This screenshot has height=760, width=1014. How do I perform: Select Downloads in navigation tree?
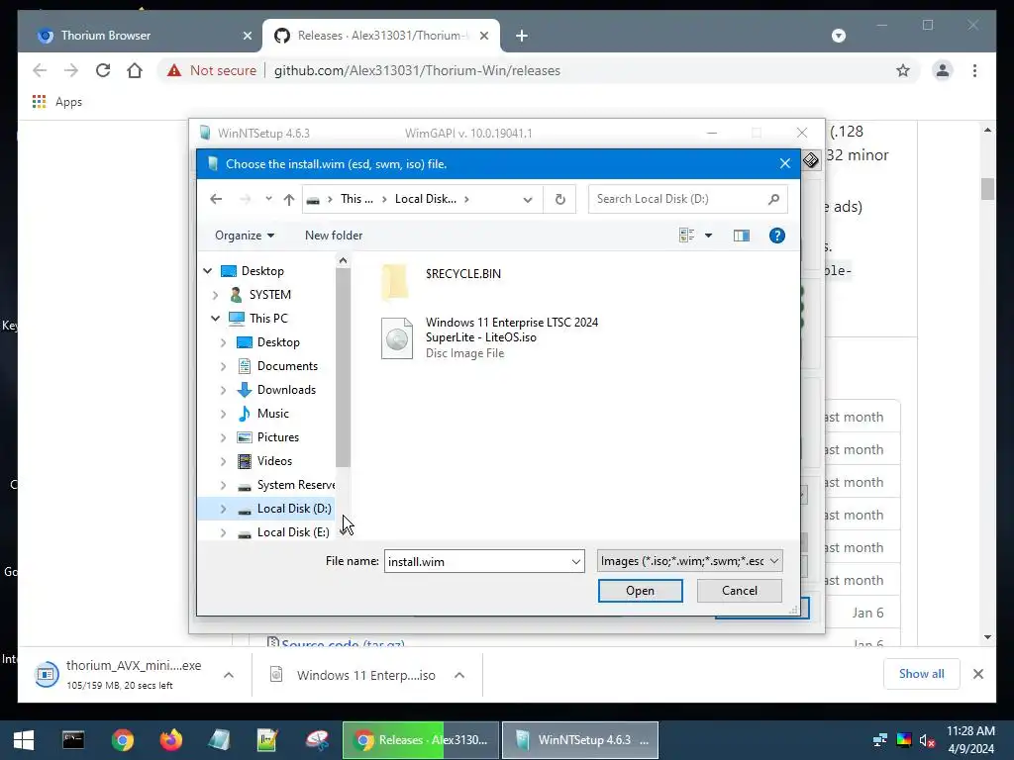[286, 390]
